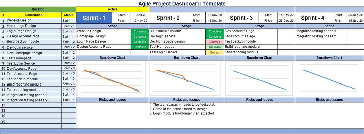Click the team capacity risk entry
This screenshot has width=364, height=134.
182,105
